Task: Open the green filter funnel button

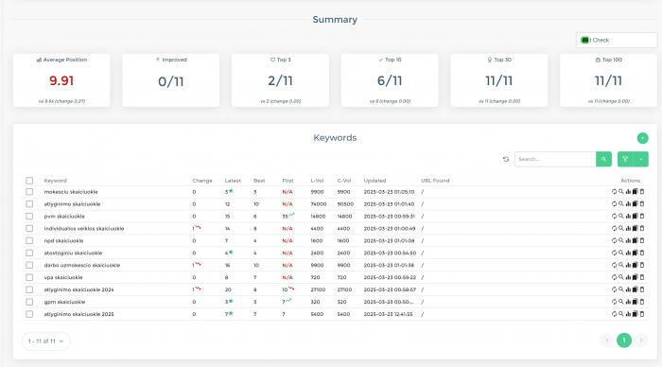Action: [x=625, y=159]
